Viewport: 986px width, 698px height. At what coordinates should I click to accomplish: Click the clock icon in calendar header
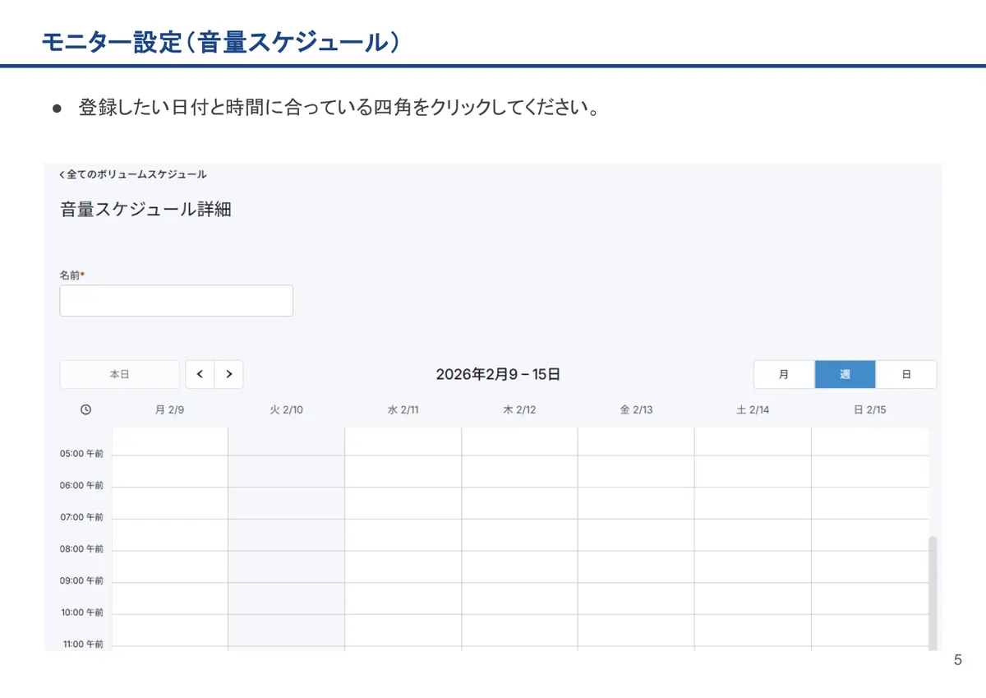pyautogui.click(x=85, y=409)
